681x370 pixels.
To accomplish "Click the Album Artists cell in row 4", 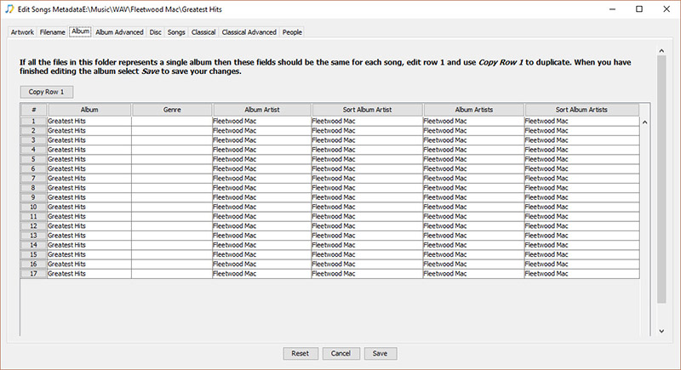I will click(x=474, y=150).
